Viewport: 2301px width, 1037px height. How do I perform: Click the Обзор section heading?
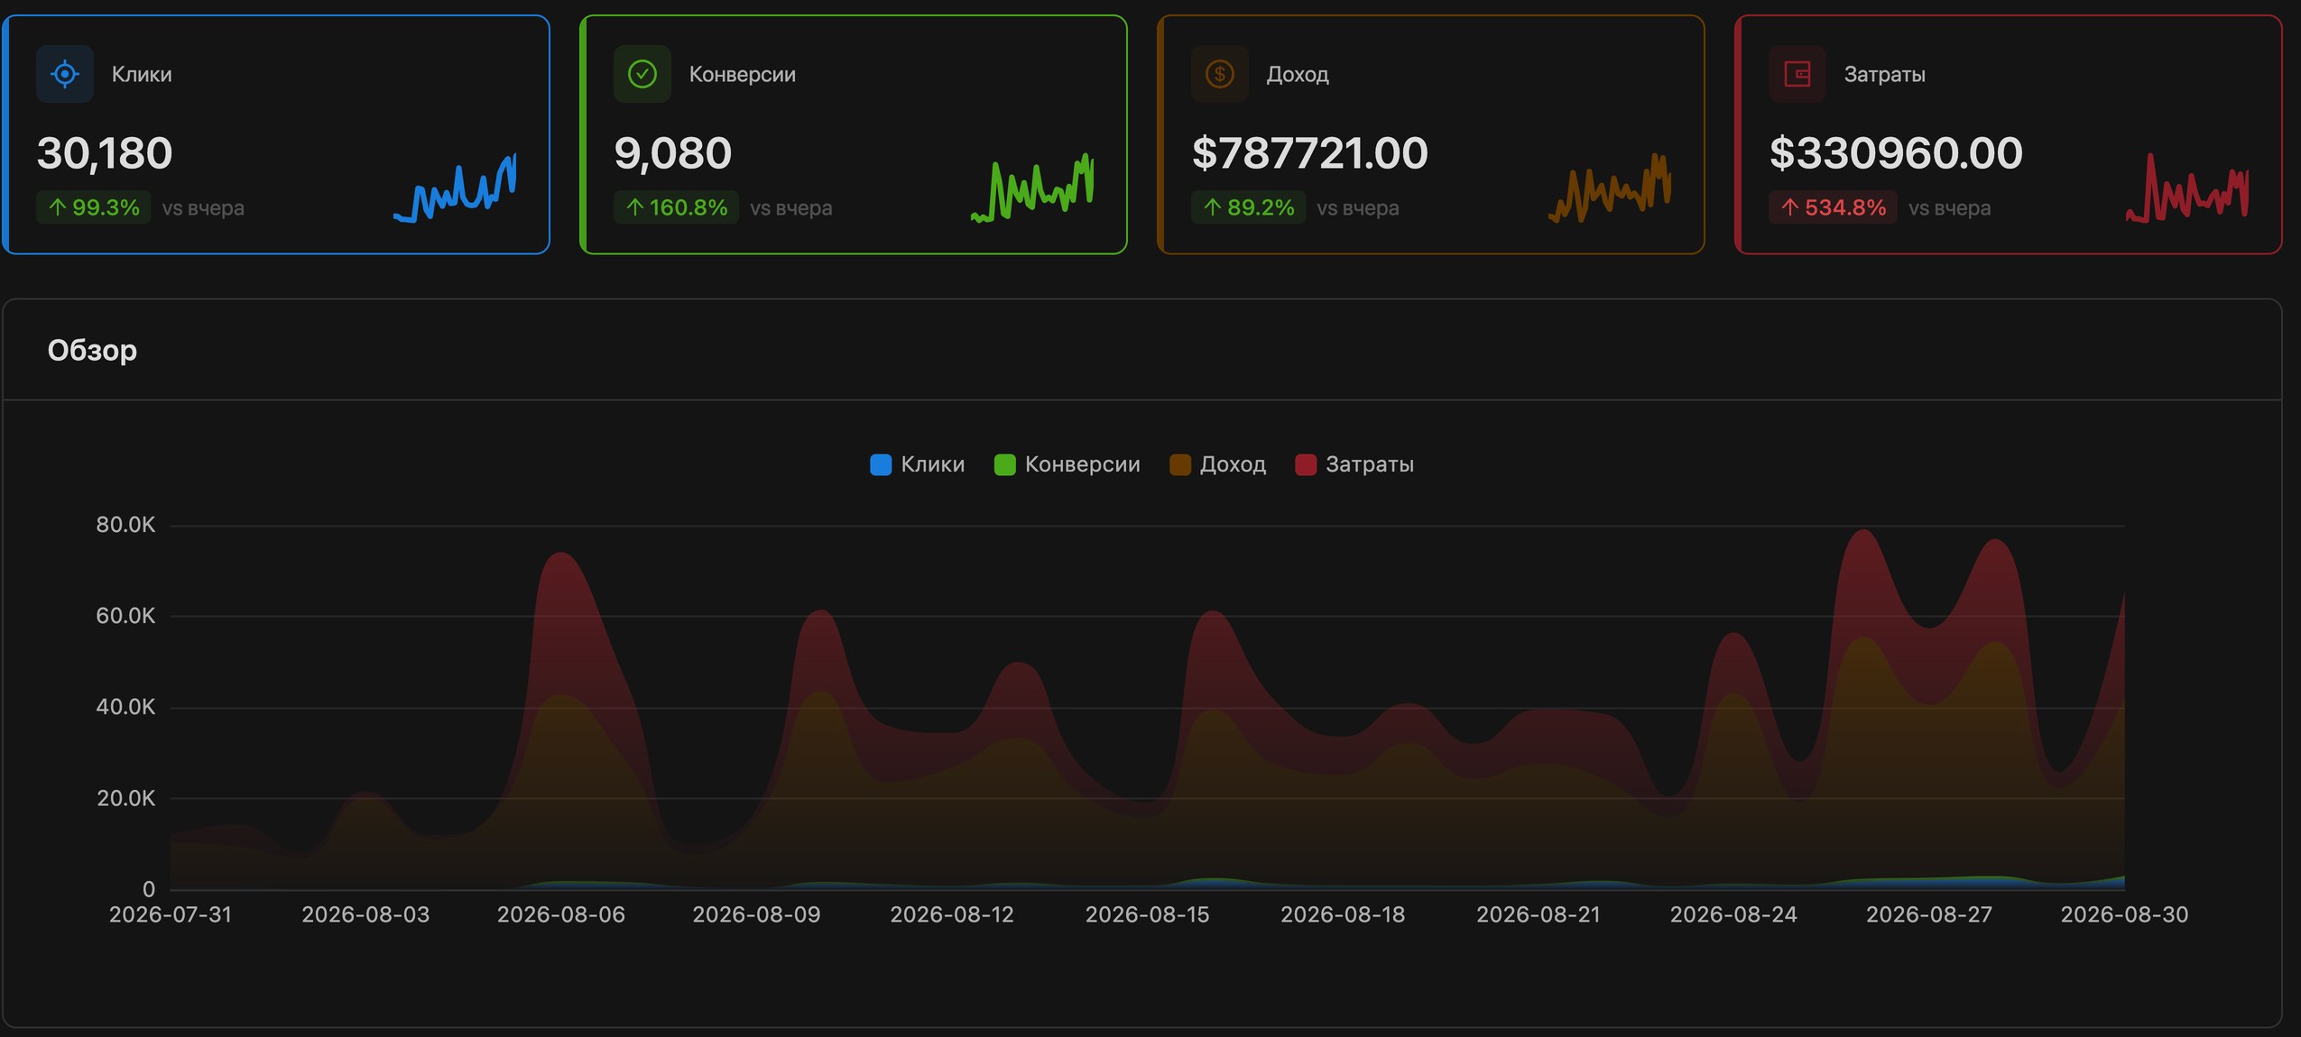[92, 350]
